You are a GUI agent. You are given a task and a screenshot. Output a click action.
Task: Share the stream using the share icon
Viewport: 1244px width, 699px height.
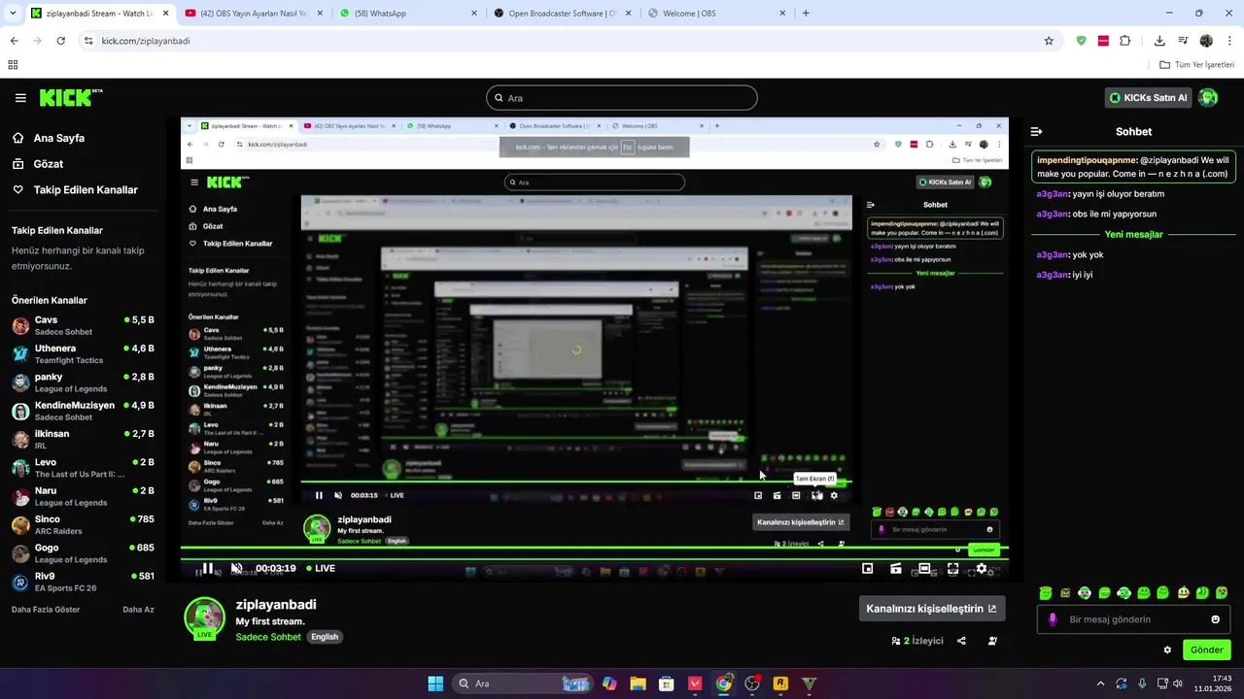click(x=961, y=641)
